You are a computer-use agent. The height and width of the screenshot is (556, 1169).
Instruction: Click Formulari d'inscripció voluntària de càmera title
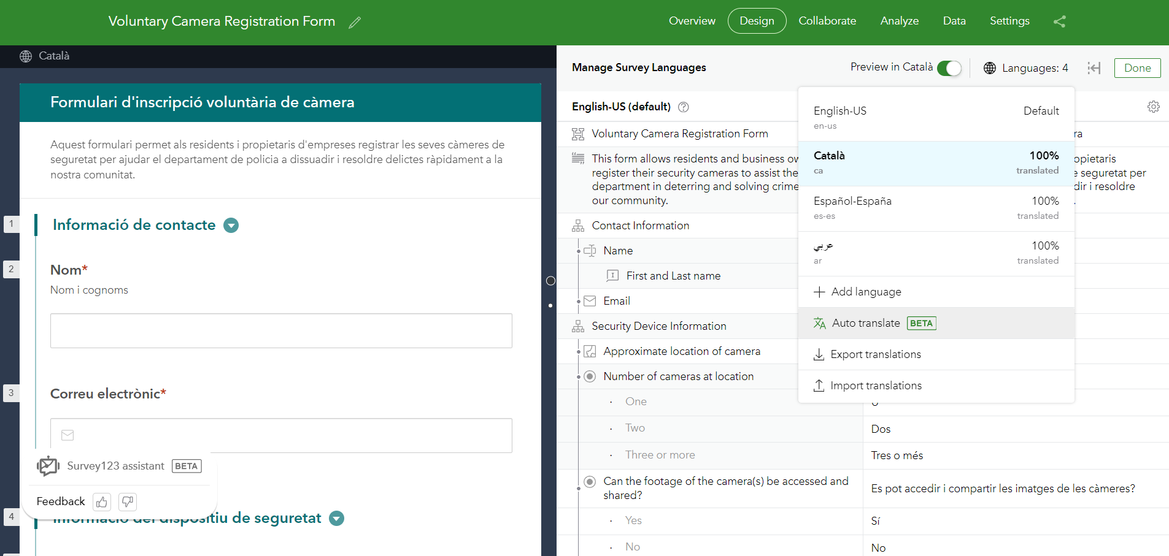[202, 102]
